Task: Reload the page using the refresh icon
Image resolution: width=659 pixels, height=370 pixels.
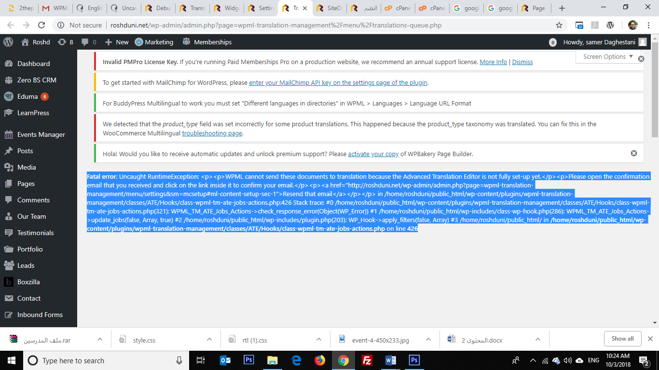Action: [41, 25]
